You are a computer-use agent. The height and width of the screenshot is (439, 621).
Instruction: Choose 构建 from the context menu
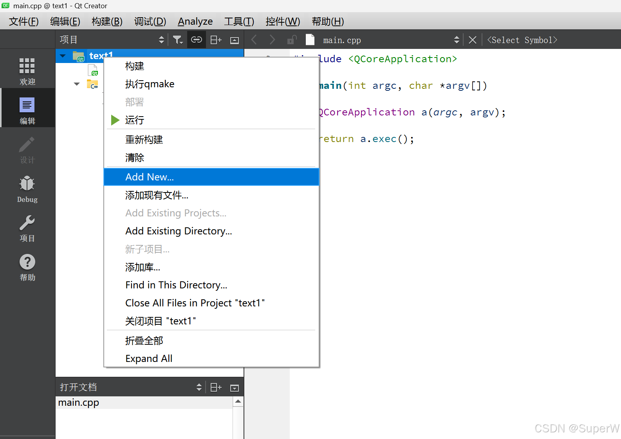point(211,66)
